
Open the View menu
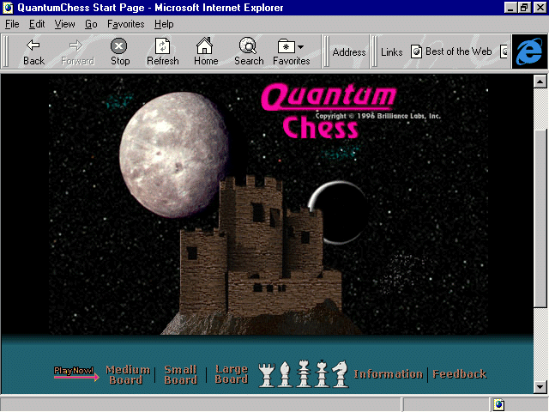(x=64, y=24)
